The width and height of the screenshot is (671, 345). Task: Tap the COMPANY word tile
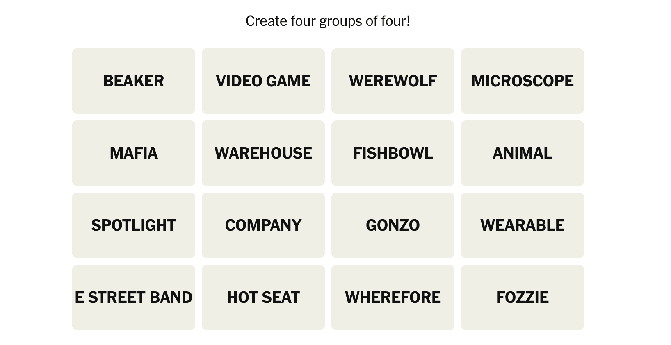[263, 225]
